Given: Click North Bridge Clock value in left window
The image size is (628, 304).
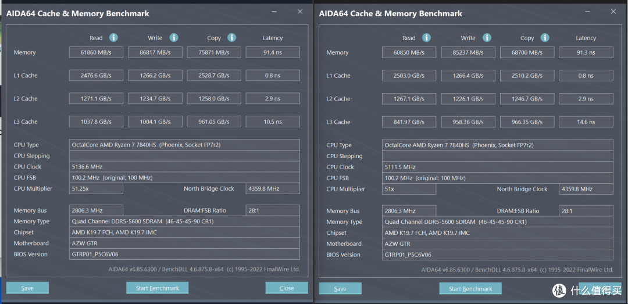Looking at the screenshot, I should 273,189.
